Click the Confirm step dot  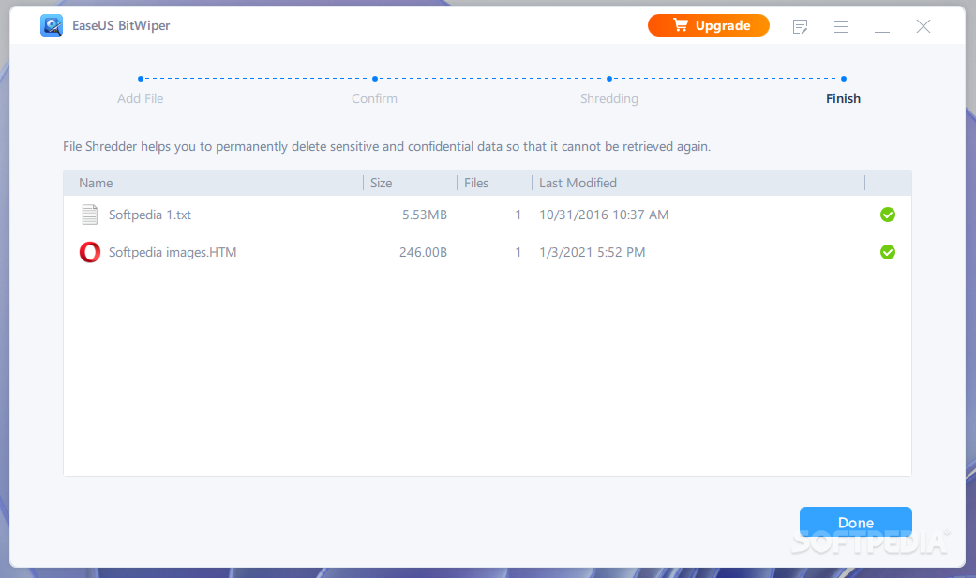click(375, 79)
